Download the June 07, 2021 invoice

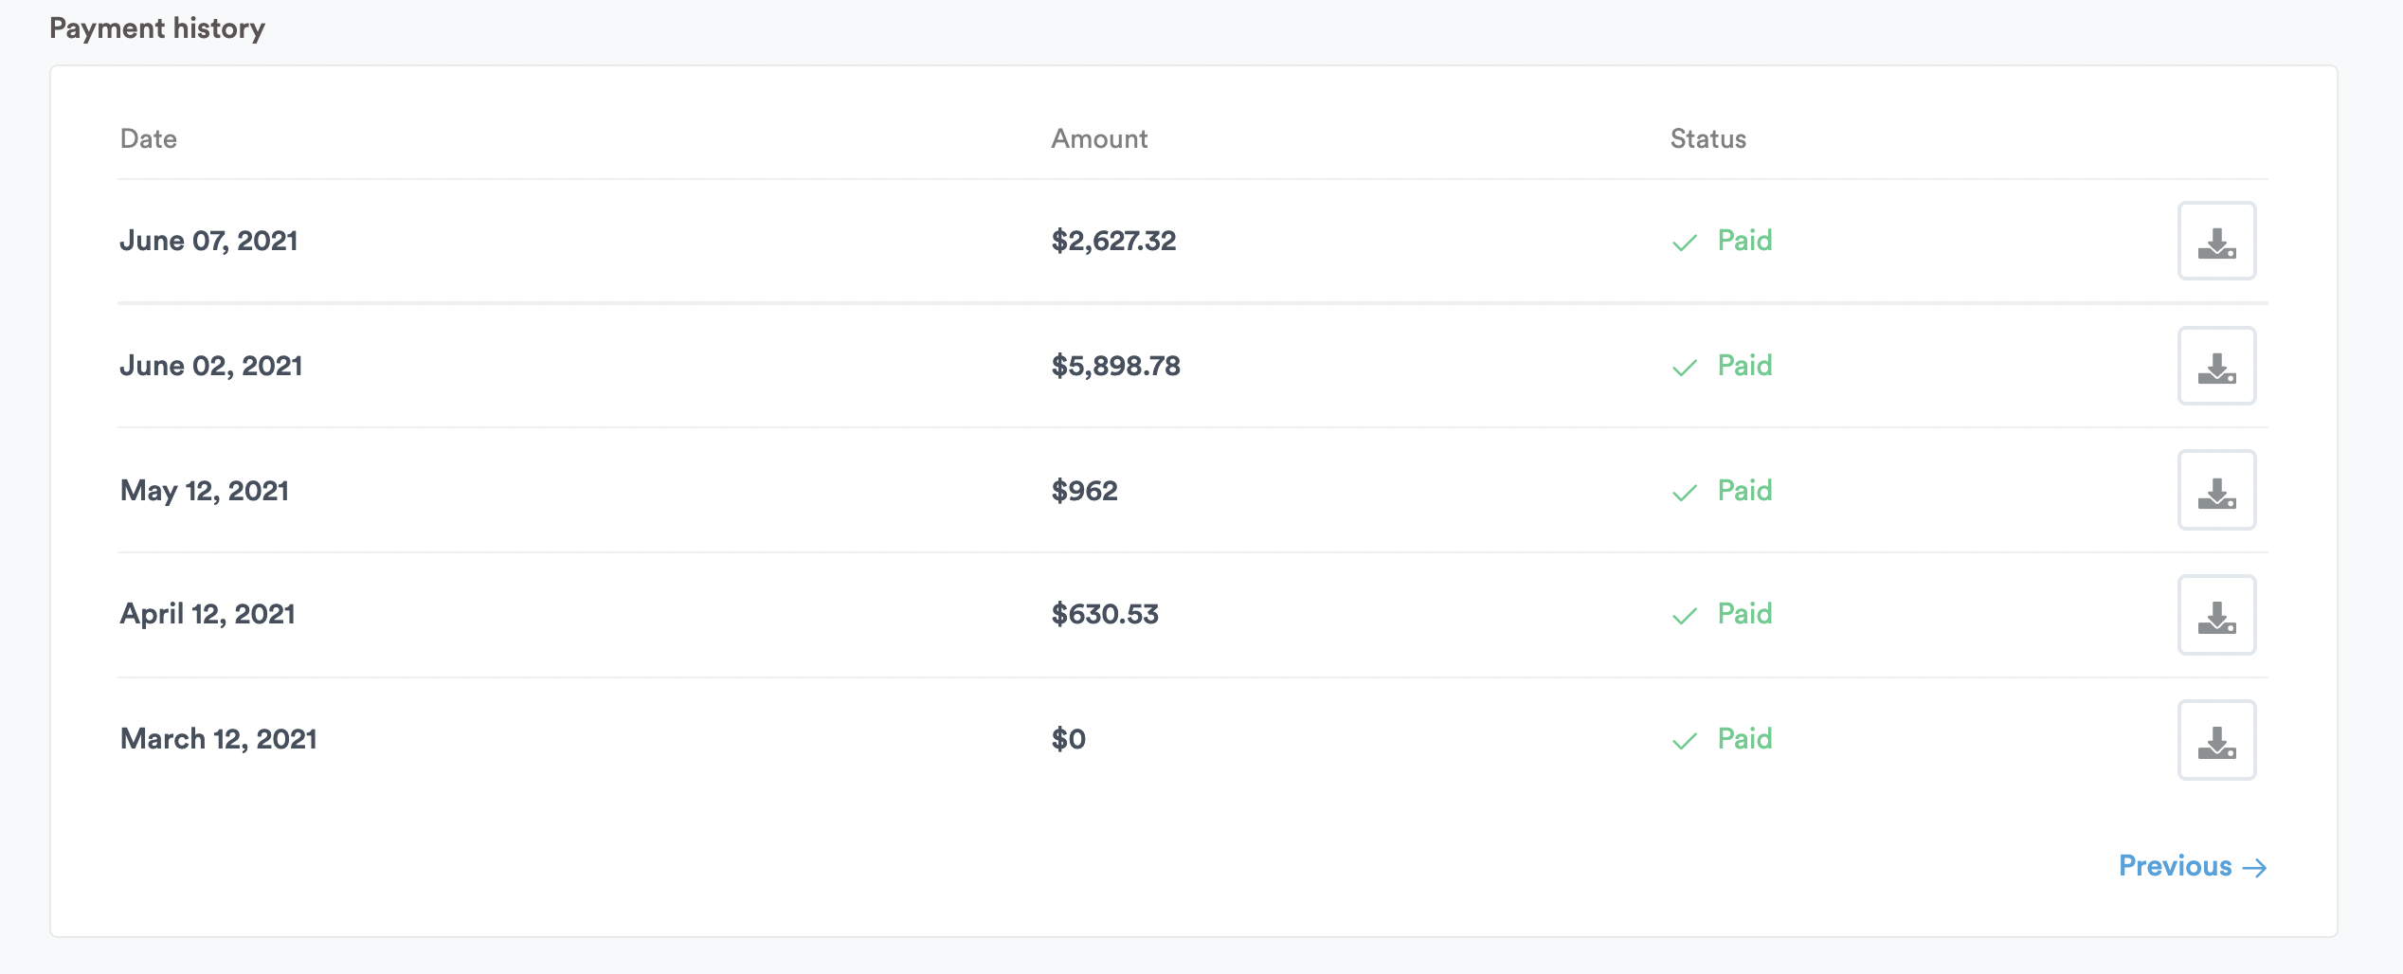[x=2216, y=242]
